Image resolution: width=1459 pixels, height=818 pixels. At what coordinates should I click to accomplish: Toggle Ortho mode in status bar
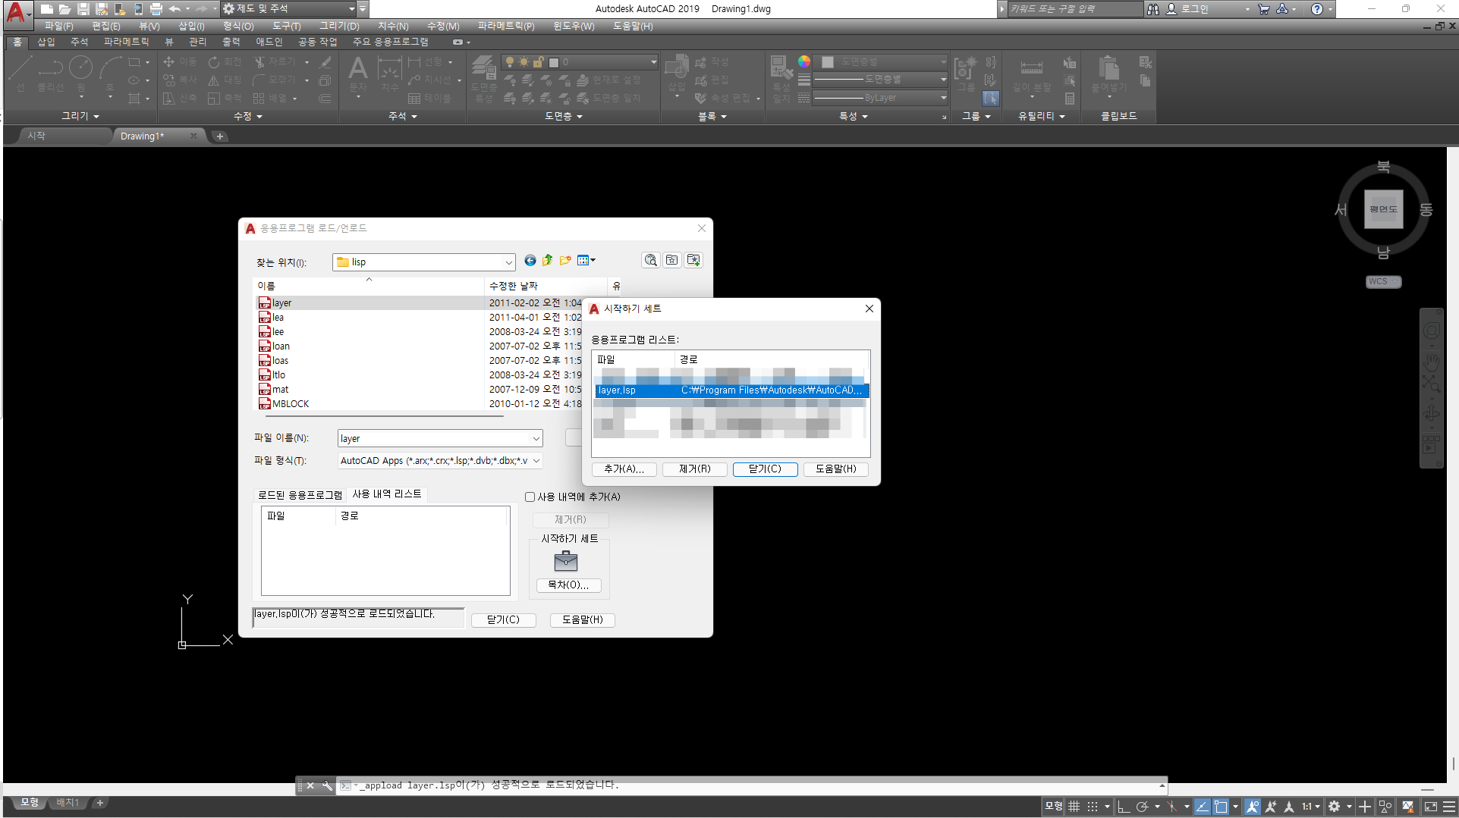click(1124, 807)
